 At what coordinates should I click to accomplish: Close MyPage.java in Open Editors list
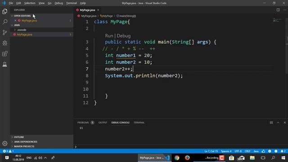coord(15,21)
